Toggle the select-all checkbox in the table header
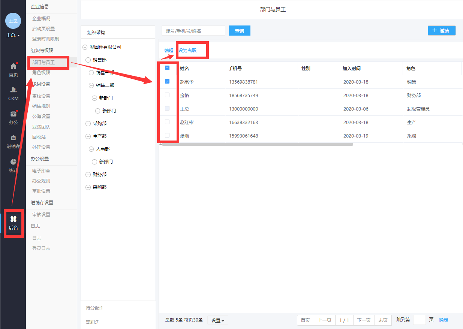This screenshot has width=463, height=329. pyautogui.click(x=167, y=68)
